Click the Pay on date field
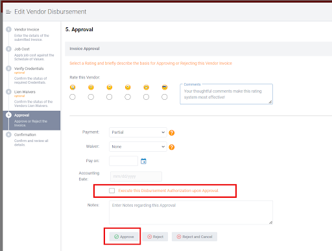 (123, 161)
